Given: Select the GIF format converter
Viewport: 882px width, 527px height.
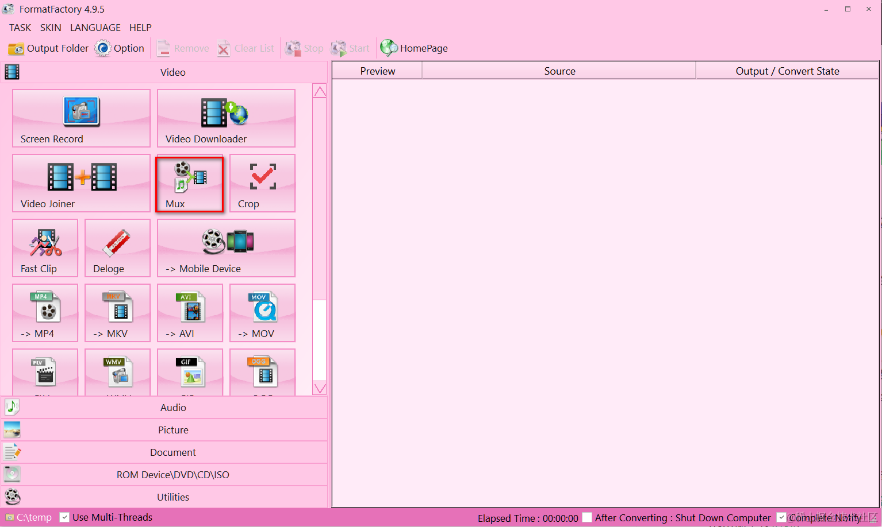Looking at the screenshot, I should point(190,372).
